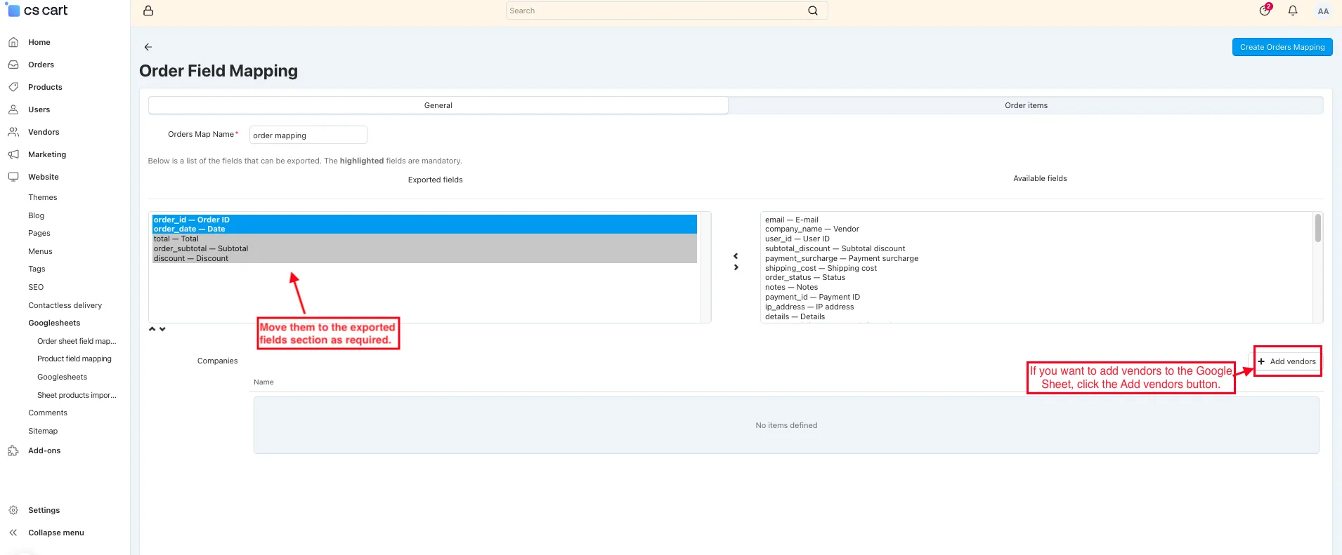
Task: Open Products in the sidebar
Action: coord(45,87)
